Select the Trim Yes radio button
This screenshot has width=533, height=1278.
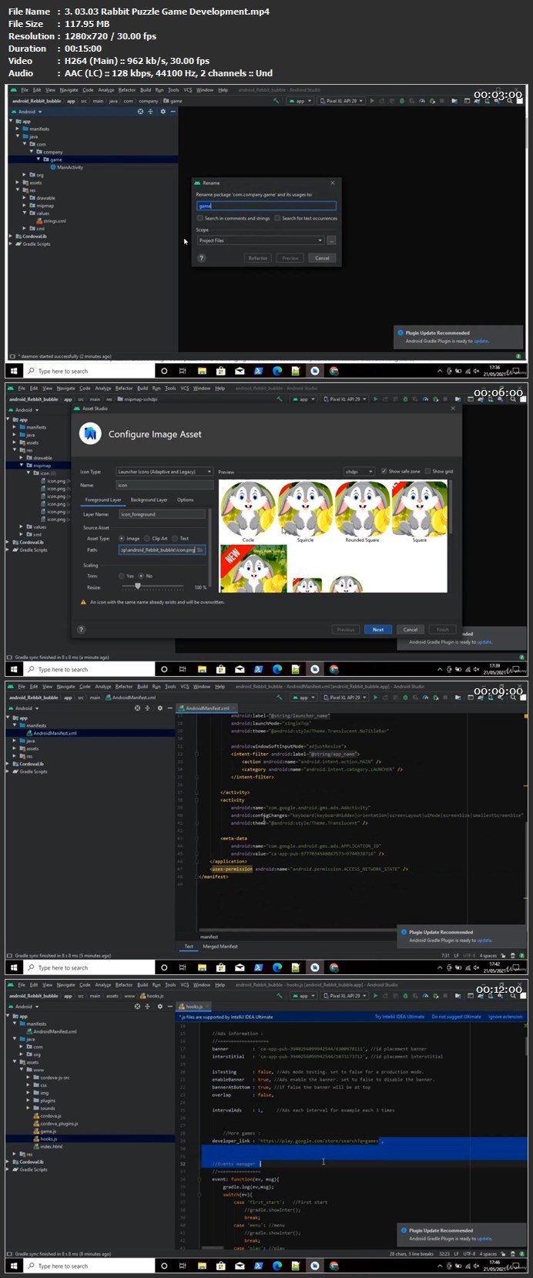point(122,576)
